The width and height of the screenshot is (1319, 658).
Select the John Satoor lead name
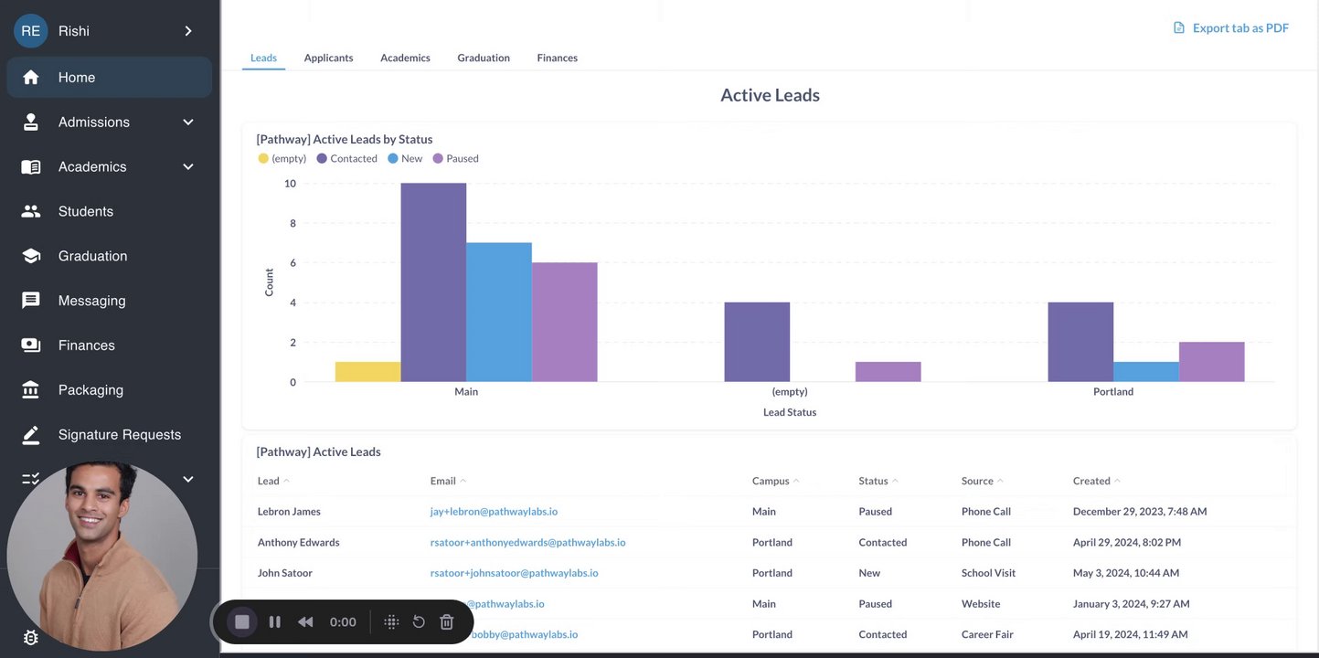point(285,573)
